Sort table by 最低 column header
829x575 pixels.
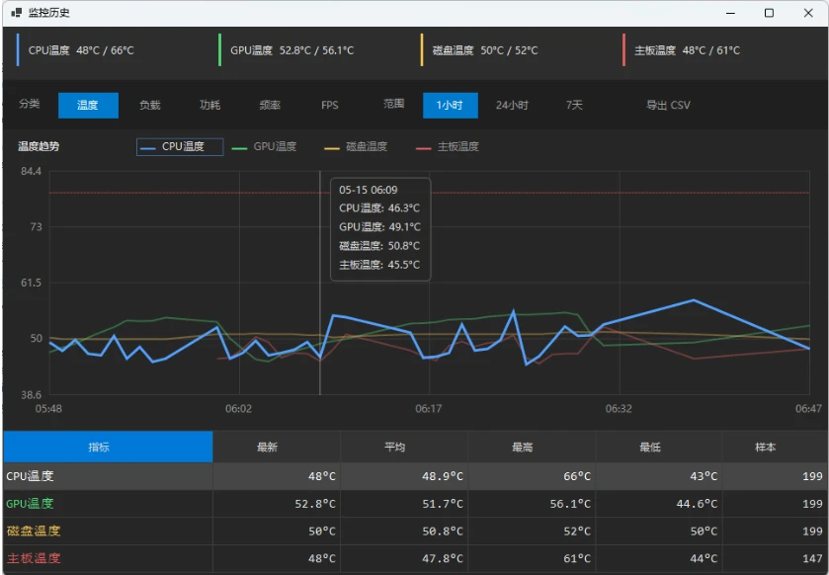[659, 448]
